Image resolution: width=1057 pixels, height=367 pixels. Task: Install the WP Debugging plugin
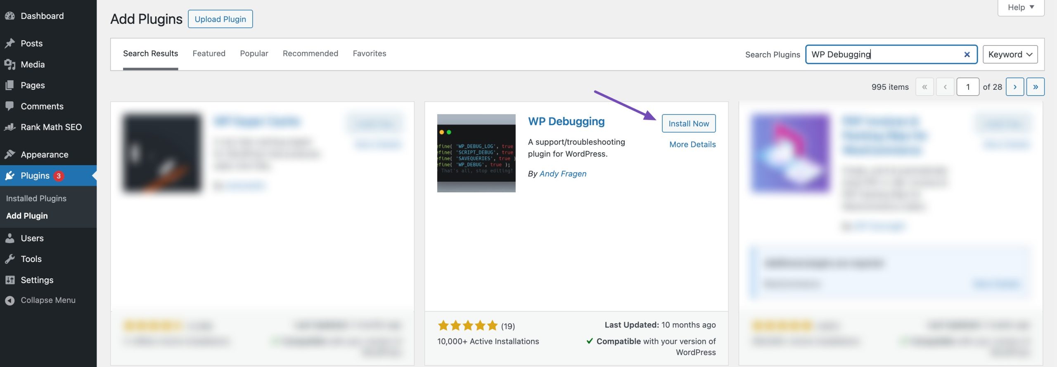pyautogui.click(x=689, y=124)
